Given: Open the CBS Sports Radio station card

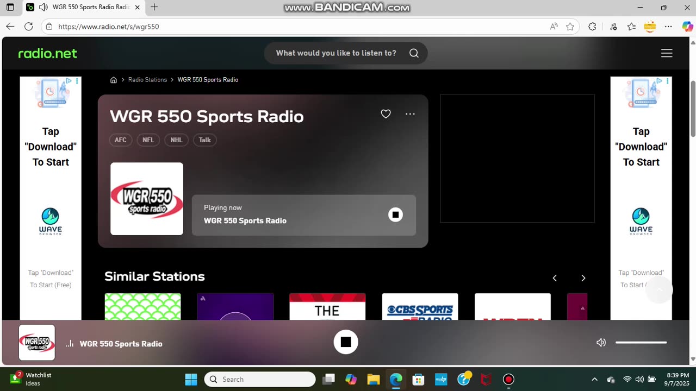Looking at the screenshot, I should (x=420, y=307).
